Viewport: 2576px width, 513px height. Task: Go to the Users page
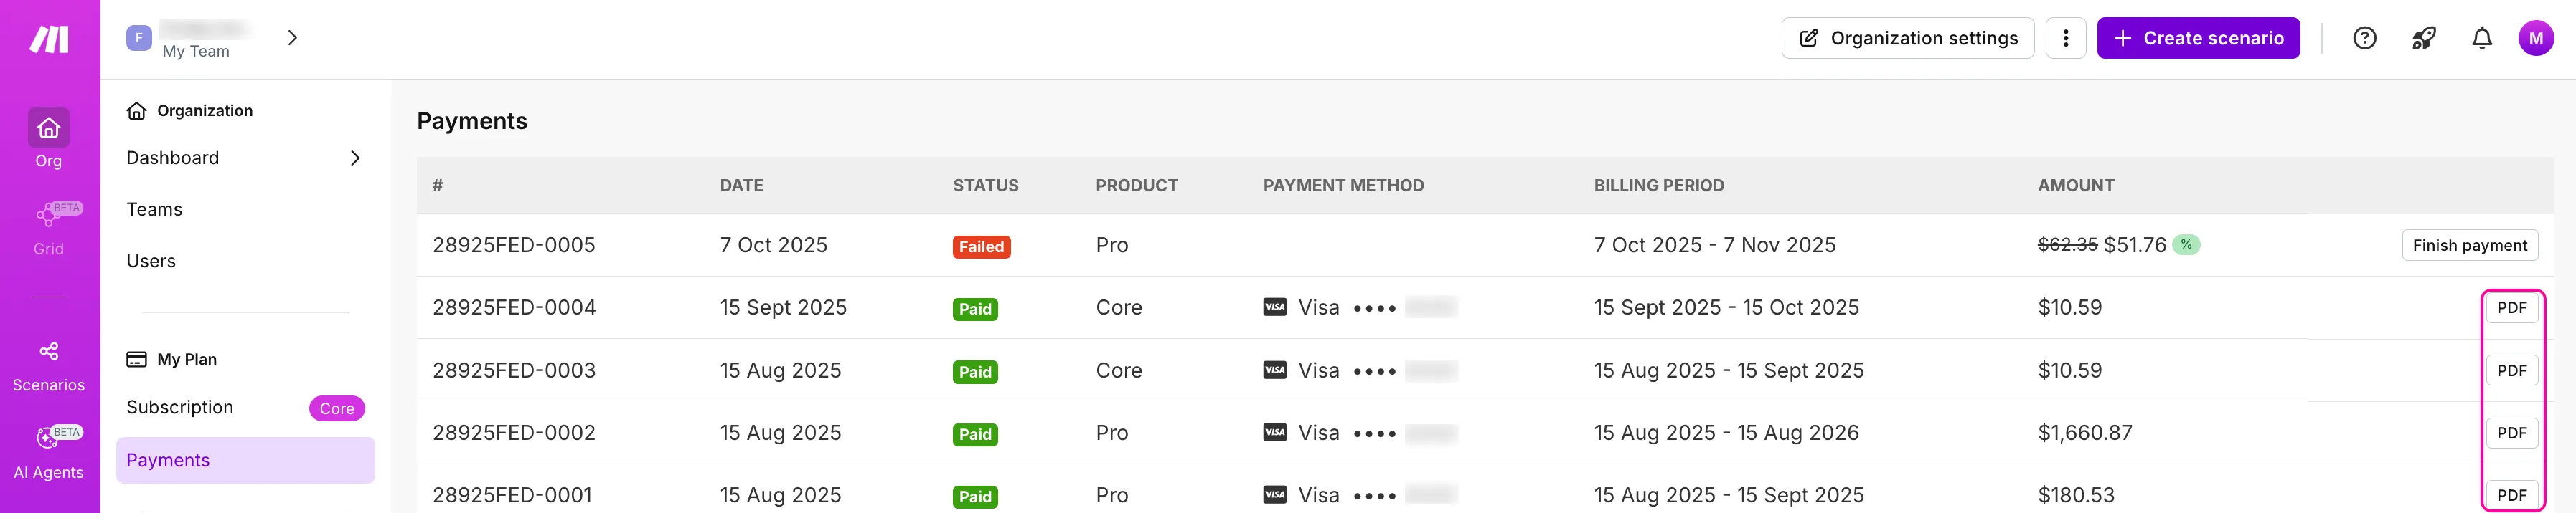(x=151, y=262)
